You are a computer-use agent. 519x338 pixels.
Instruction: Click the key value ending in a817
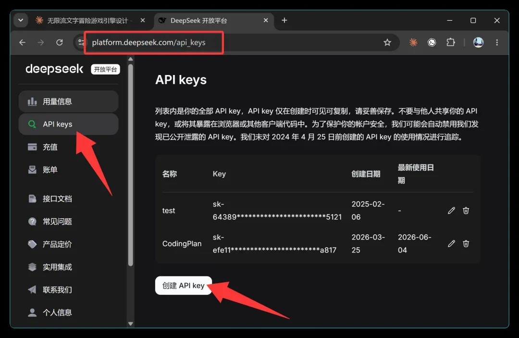tap(274, 244)
